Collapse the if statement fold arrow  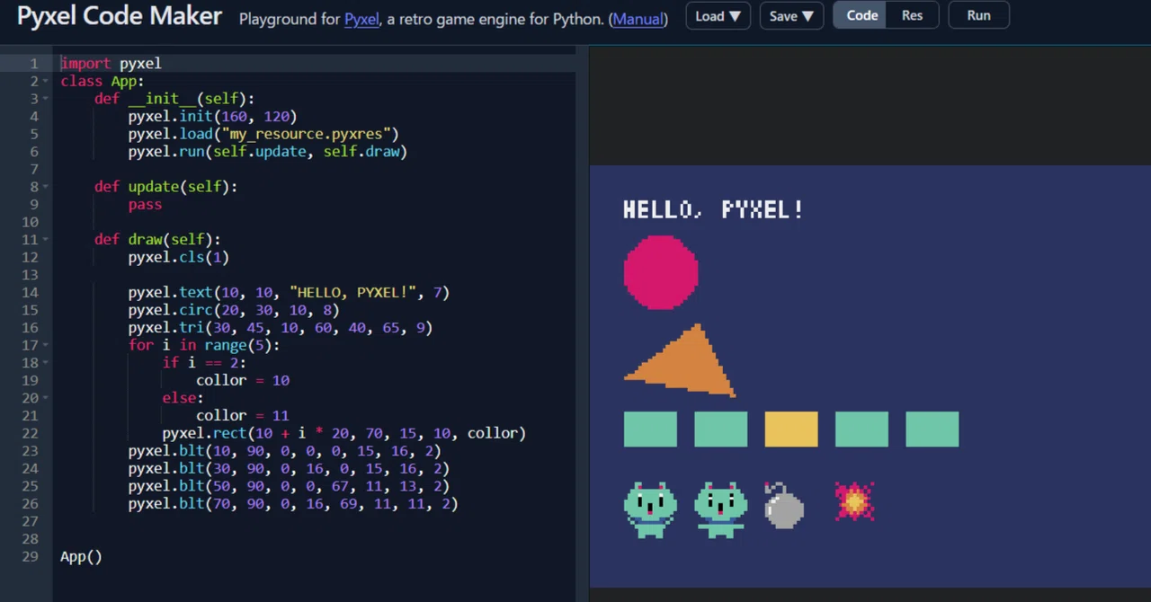point(46,363)
